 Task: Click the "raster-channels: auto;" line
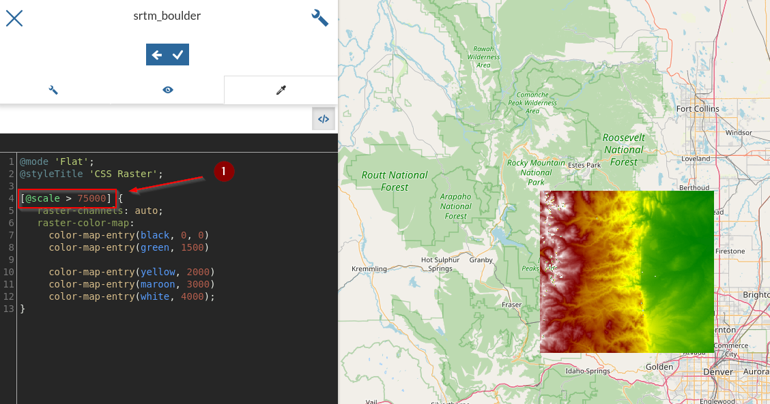[100, 211]
